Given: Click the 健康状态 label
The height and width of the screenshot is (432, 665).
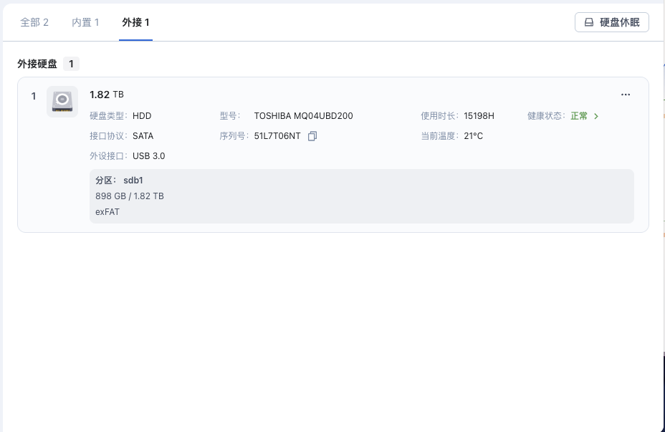Looking at the screenshot, I should coord(546,116).
